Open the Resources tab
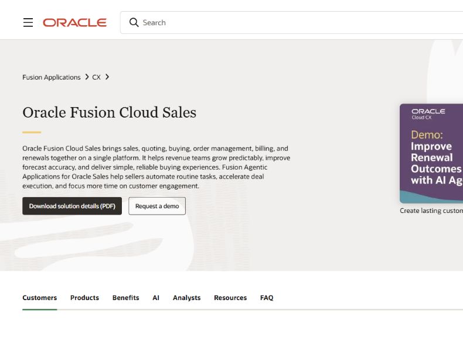The image size is (463, 351). tap(230, 298)
